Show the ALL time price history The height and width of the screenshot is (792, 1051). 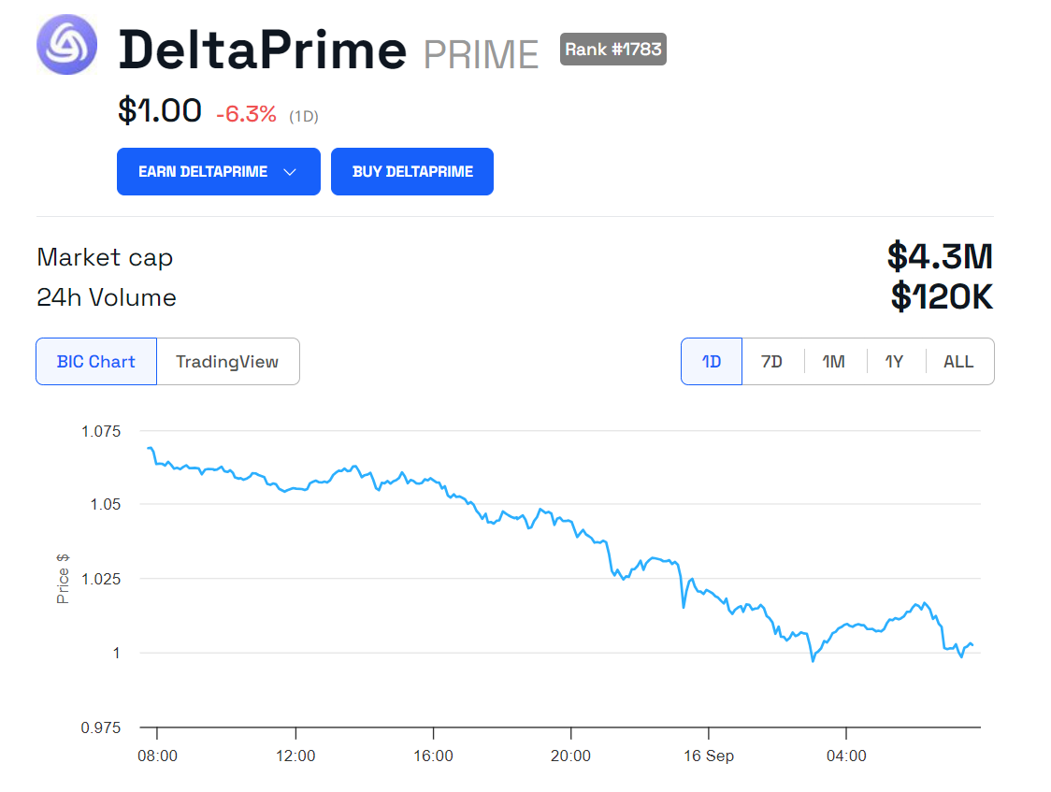tap(958, 362)
